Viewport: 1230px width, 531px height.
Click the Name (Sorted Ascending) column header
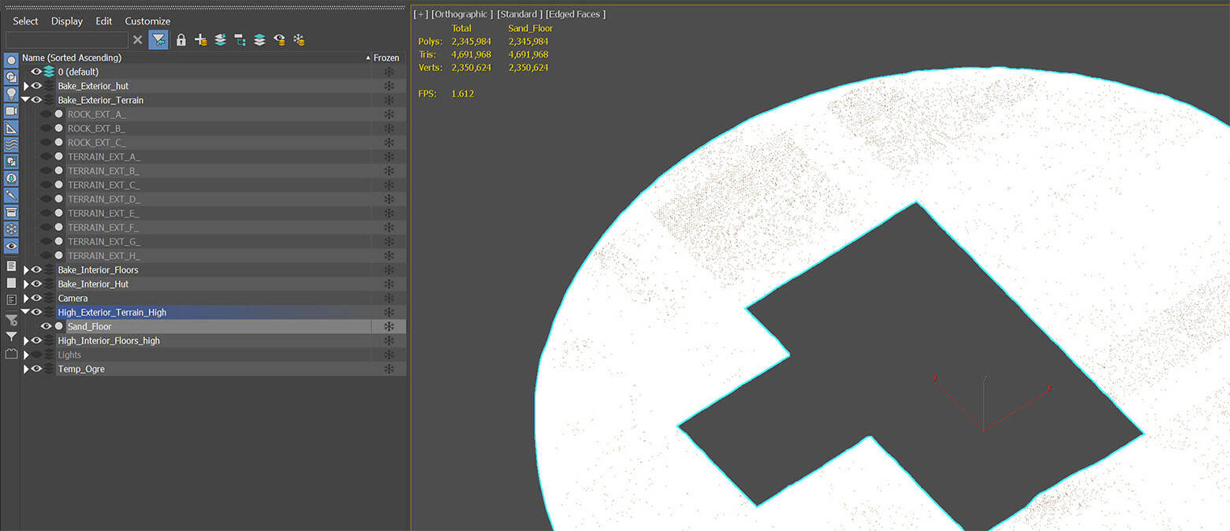(x=71, y=58)
